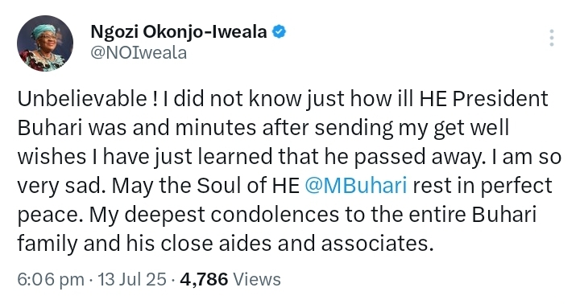The width and height of the screenshot is (580, 304).
Task: Visit the @NOIweala handle
Action: (x=139, y=53)
